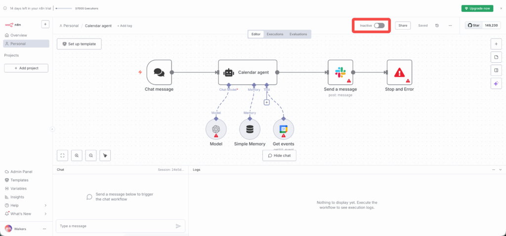Click the fit-to-view canvas icon
506x236 pixels.
click(x=63, y=155)
